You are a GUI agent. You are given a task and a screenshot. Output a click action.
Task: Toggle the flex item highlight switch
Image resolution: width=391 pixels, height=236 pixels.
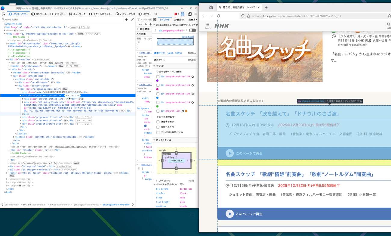point(192,30)
